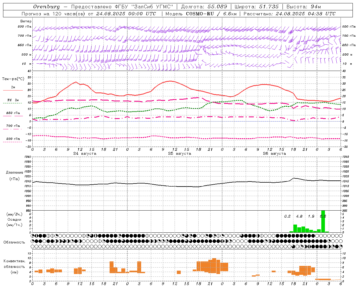Click the provider text ФГБУ "ЗапСиб УГМС"
The width and height of the screenshot is (357, 286).
click(x=144, y=7)
